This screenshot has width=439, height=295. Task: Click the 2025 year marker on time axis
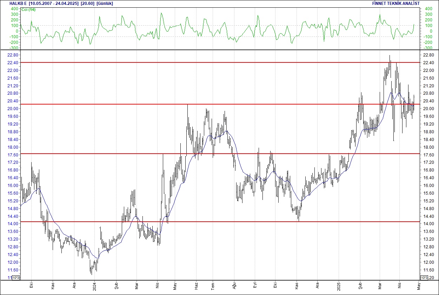pyautogui.click(x=339, y=286)
